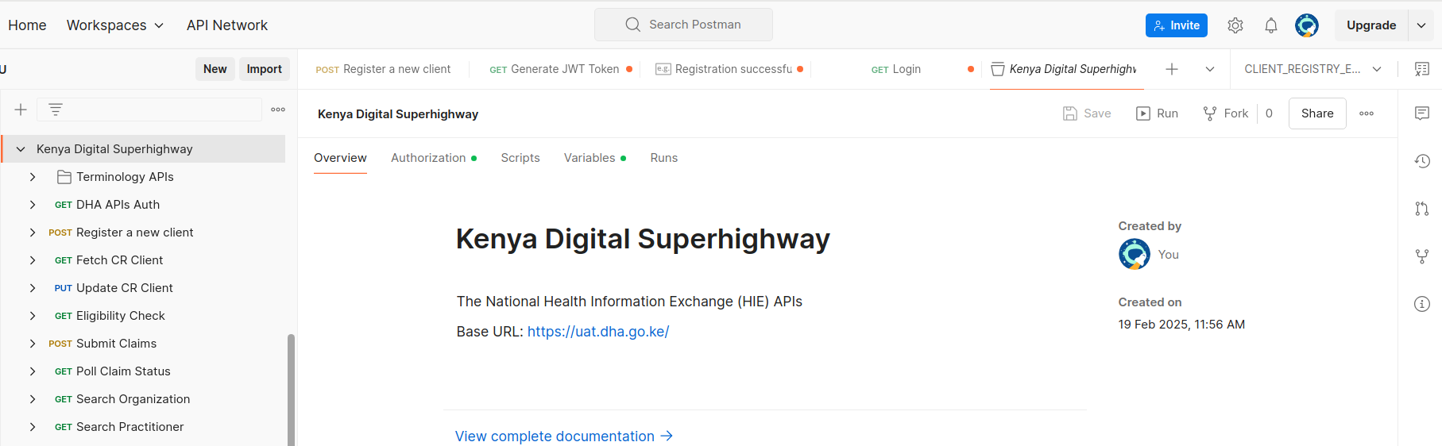Viewport: 1442px width, 446px height.
Task: Run the collection
Action: [1157, 113]
